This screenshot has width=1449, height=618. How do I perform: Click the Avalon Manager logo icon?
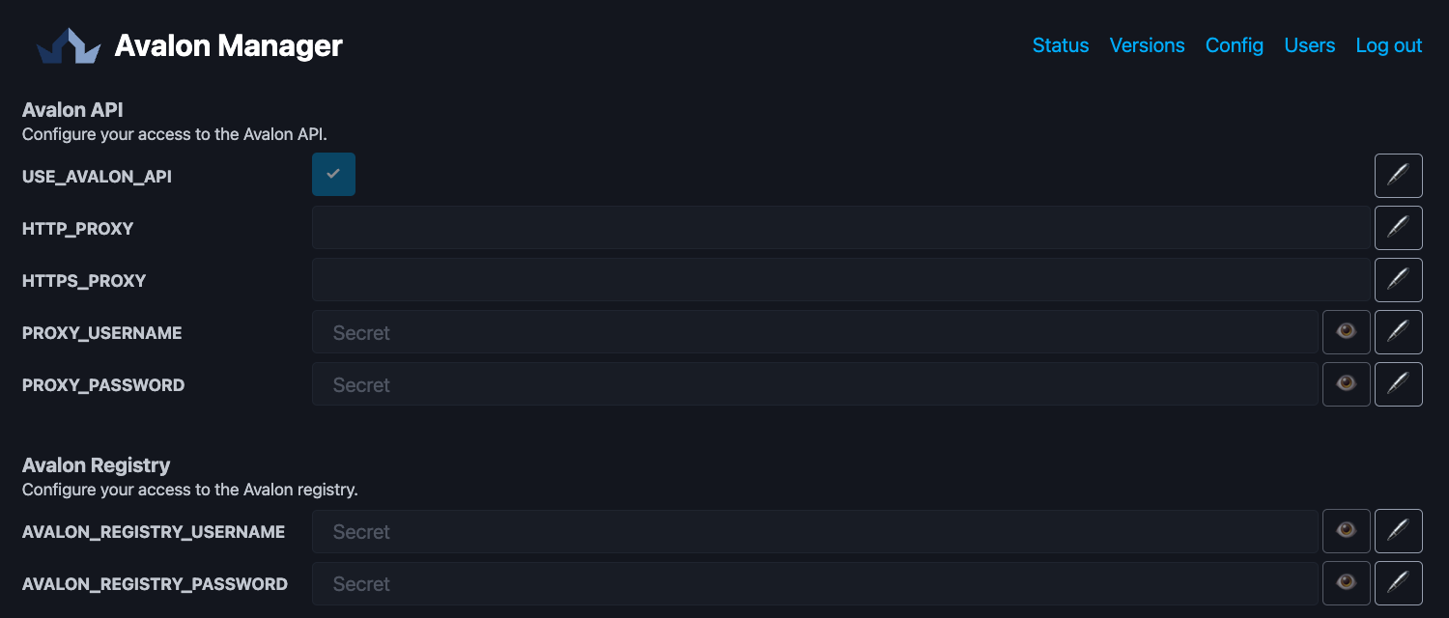click(x=69, y=45)
